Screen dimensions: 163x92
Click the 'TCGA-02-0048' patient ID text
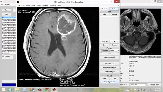(x=133, y=61)
